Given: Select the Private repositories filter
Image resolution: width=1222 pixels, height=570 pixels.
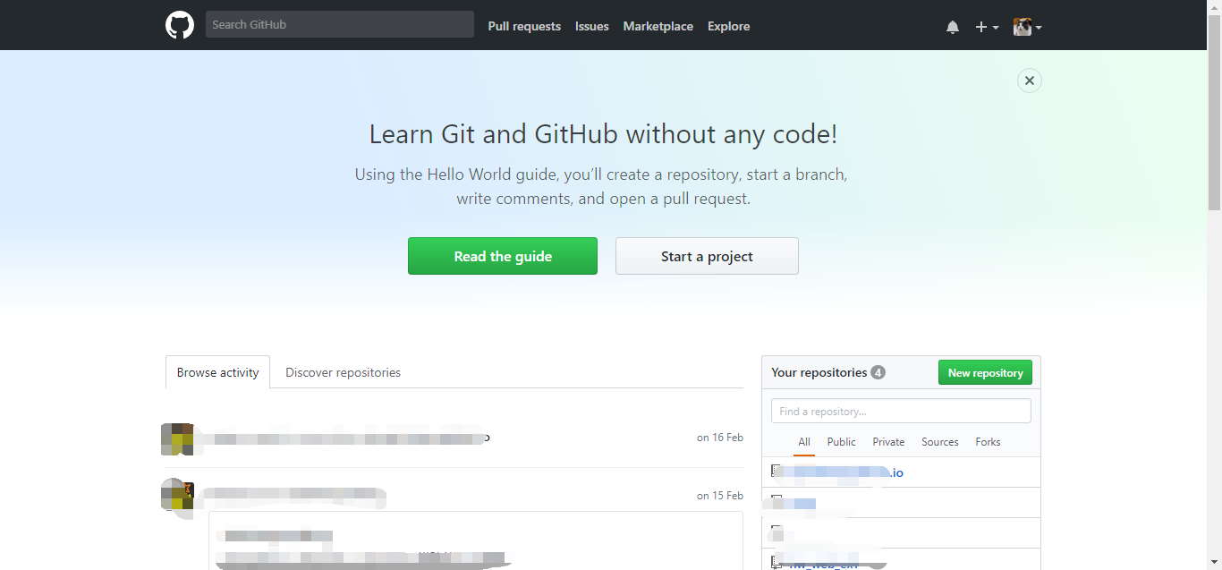Looking at the screenshot, I should click(888, 442).
